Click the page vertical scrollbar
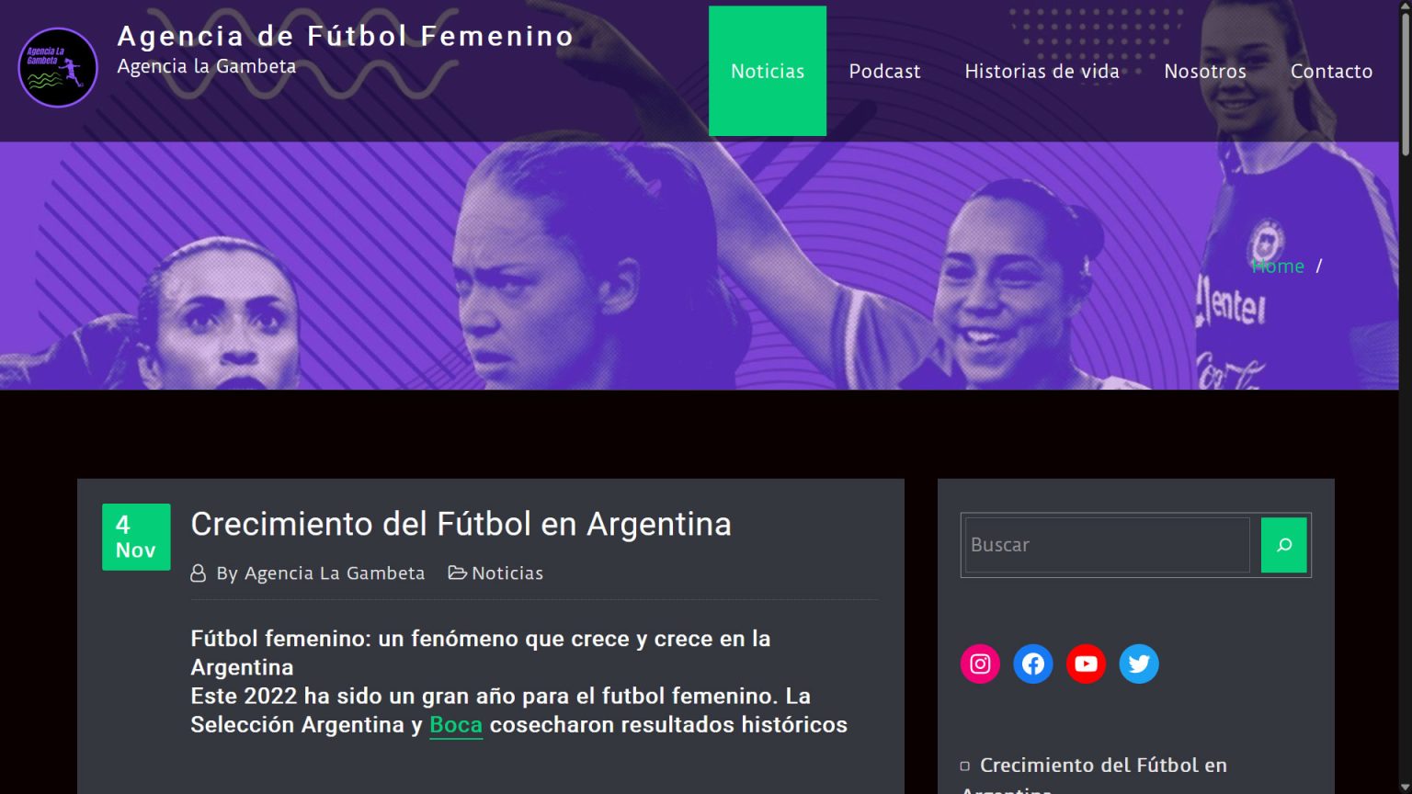This screenshot has height=794, width=1412. tap(1405, 397)
